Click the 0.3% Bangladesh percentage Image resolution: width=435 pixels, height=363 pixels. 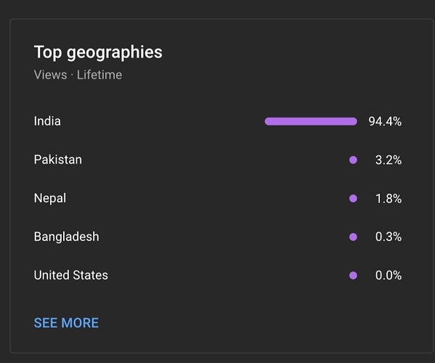(389, 237)
